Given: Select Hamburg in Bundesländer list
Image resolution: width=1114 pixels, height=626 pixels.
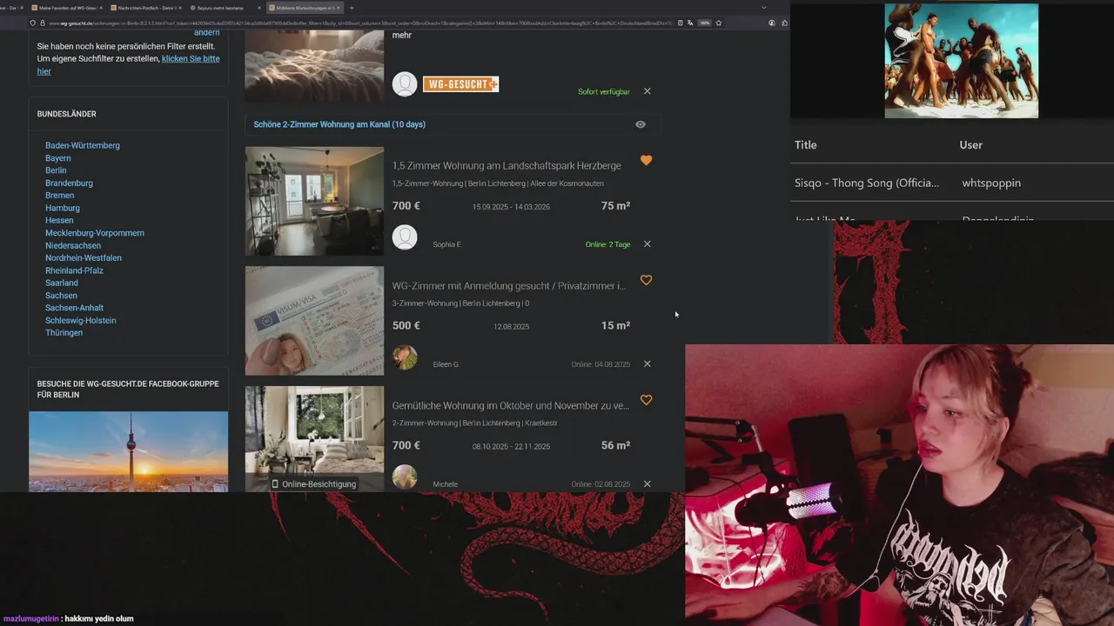Looking at the screenshot, I should pyautogui.click(x=63, y=208).
